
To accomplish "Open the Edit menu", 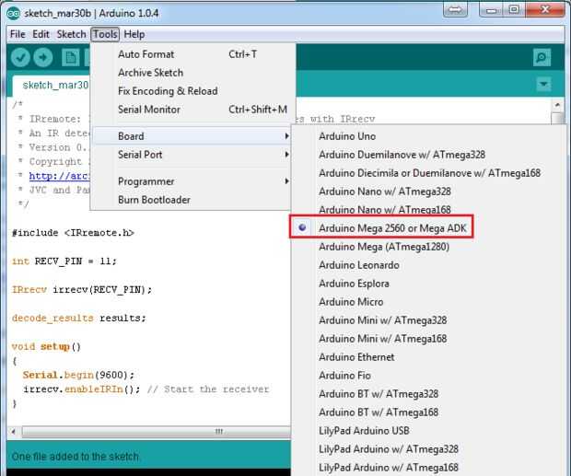I will tap(41, 34).
